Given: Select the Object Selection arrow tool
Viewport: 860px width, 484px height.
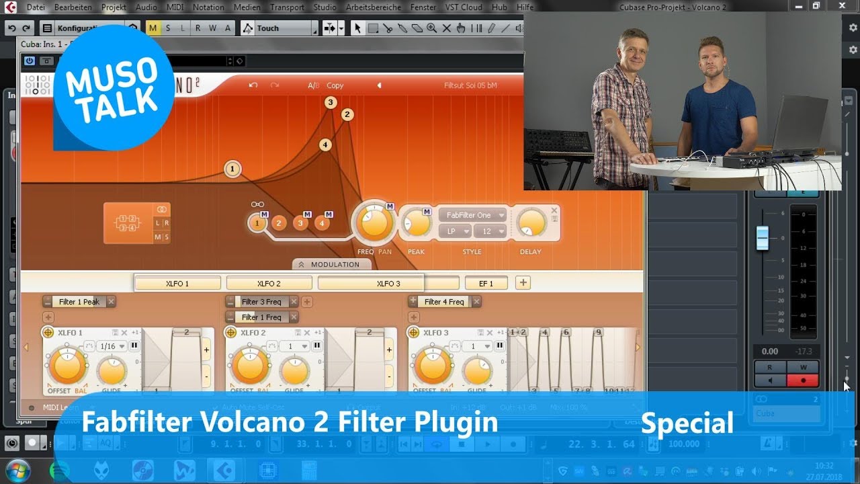Looking at the screenshot, I should pos(357,28).
